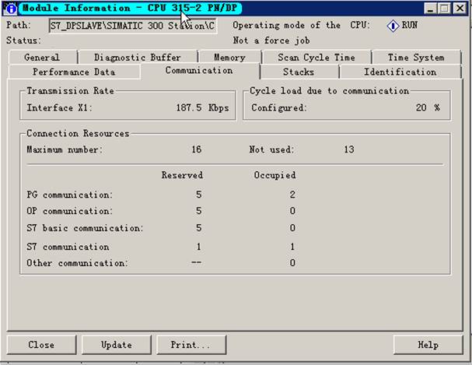Open the Diagnostic Buffer tab

[x=138, y=58]
